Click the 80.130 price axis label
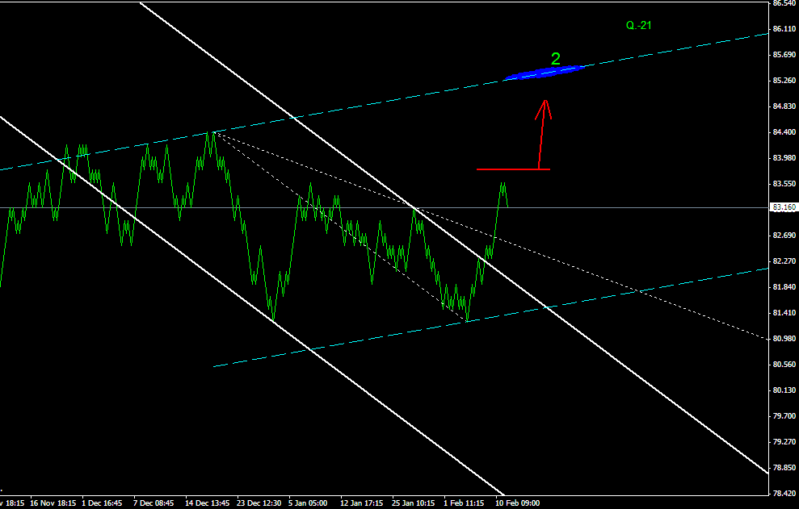The image size is (799, 509). pyautogui.click(x=784, y=390)
